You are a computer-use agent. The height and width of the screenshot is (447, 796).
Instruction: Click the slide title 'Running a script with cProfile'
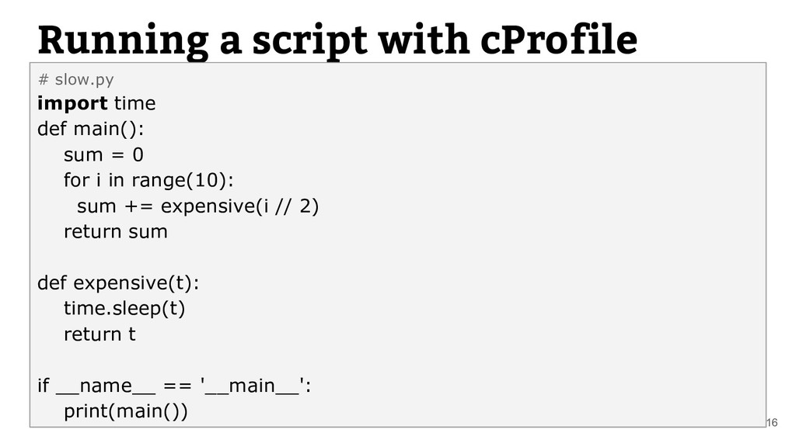[x=337, y=40]
